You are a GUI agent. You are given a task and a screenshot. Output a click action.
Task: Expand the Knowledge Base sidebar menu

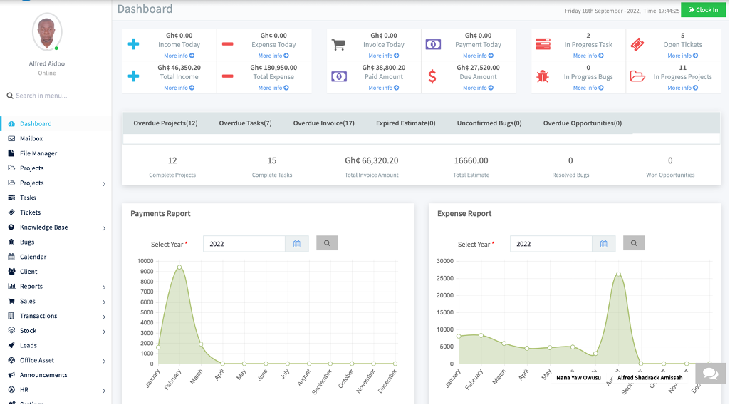pyautogui.click(x=44, y=227)
